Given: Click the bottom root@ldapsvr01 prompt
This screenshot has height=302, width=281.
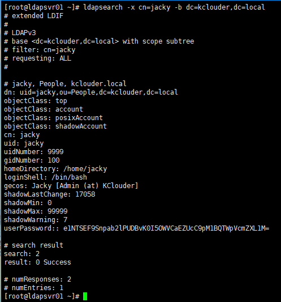Looking at the screenshot, I should coord(42,296).
